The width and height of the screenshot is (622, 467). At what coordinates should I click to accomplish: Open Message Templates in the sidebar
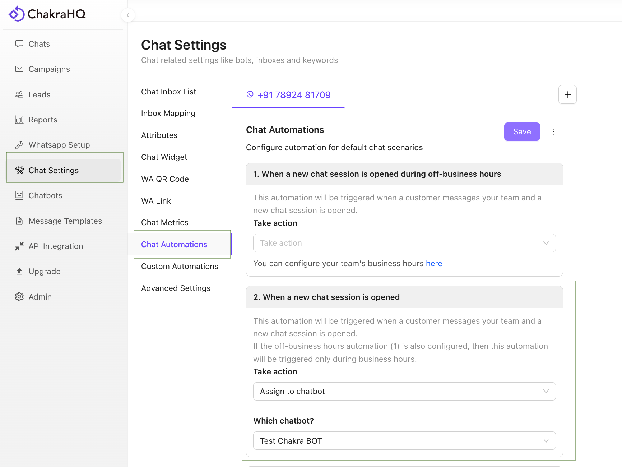tap(65, 221)
